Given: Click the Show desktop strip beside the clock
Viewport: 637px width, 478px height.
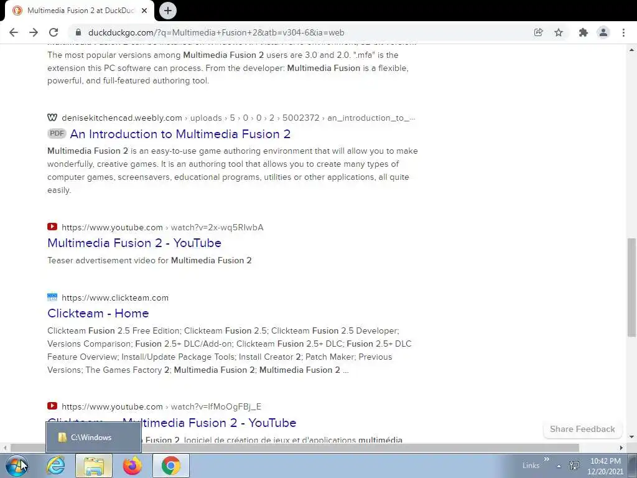Looking at the screenshot, I should coord(633,466).
